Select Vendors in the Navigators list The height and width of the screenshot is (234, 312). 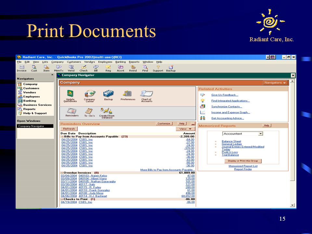[x=30, y=92]
